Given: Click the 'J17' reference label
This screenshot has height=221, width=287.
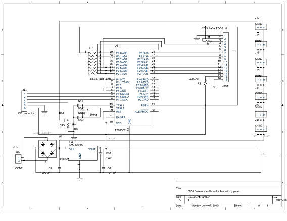Looking at the screenshot, I should pos(257,18).
